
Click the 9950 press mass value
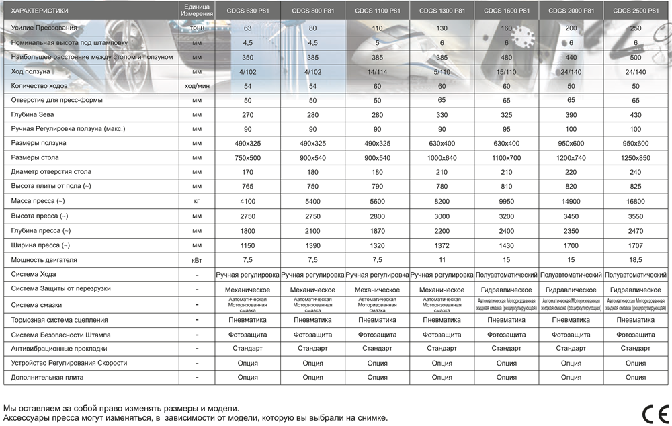pos(507,201)
